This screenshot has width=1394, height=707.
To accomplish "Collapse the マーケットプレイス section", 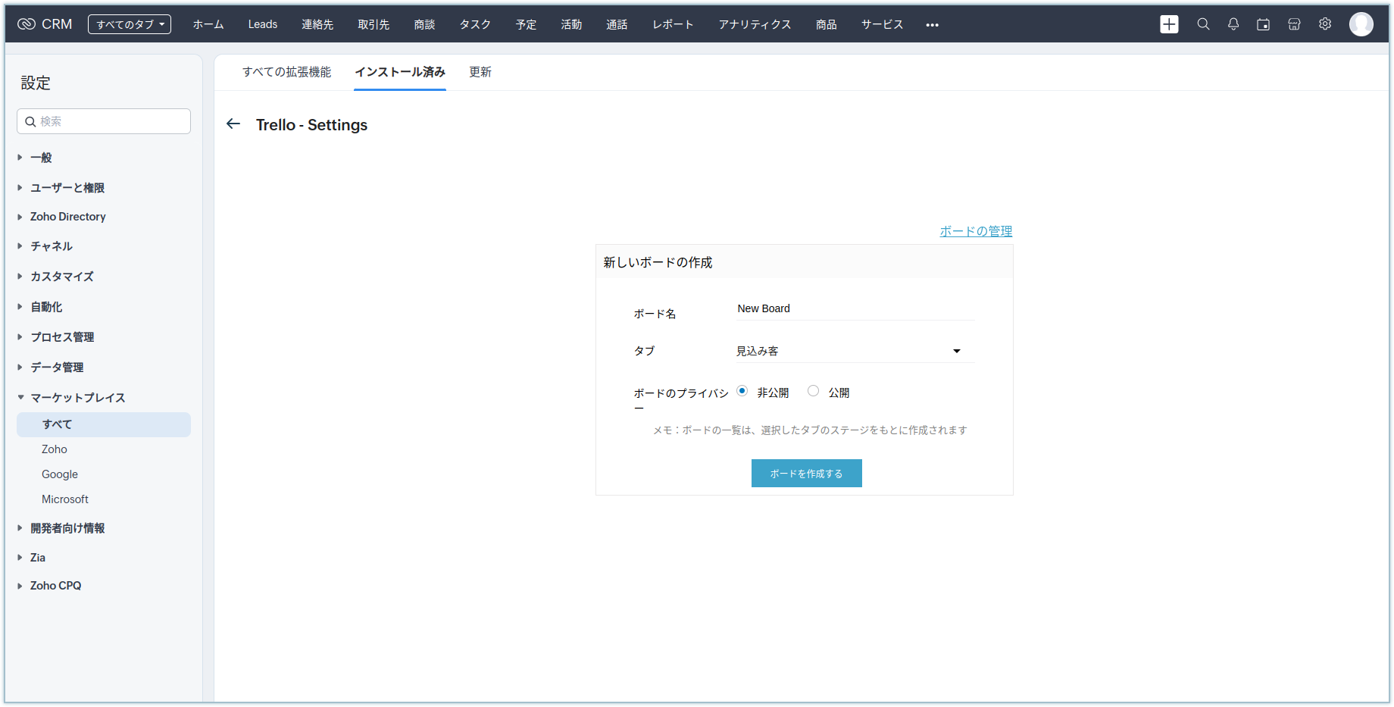I will coord(77,398).
